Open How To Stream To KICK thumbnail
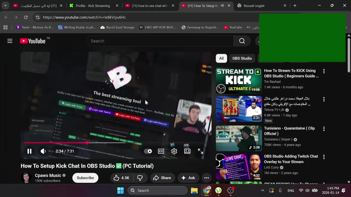 click(x=239, y=81)
